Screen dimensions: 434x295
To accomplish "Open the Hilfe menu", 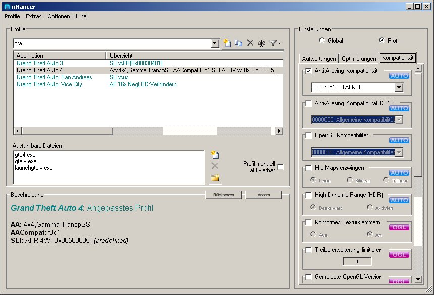I will (x=81, y=16).
